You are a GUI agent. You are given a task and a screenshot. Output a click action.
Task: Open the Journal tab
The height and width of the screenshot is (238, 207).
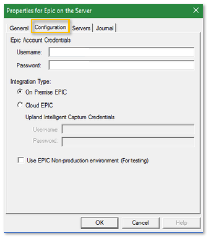tap(105, 28)
